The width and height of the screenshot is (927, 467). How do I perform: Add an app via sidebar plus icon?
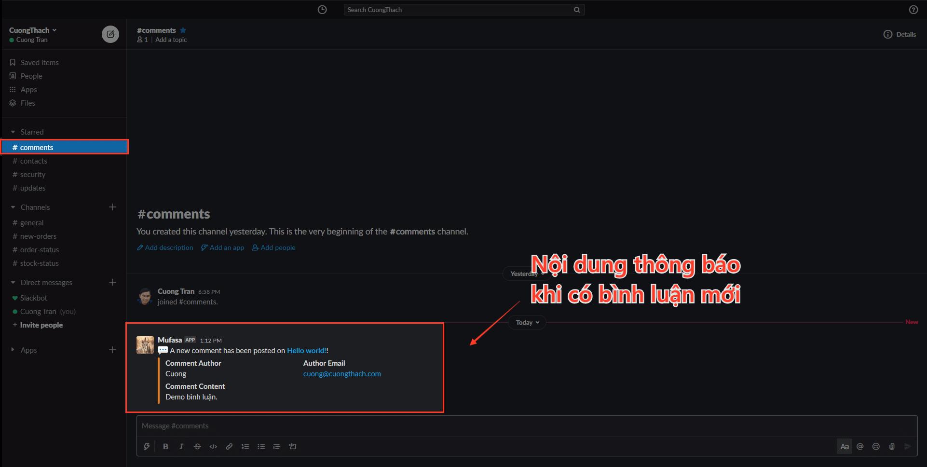tap(112, 350)
